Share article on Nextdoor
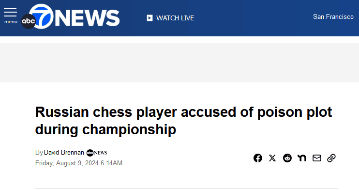The image size is (359, 190). [x=302, y=158]
